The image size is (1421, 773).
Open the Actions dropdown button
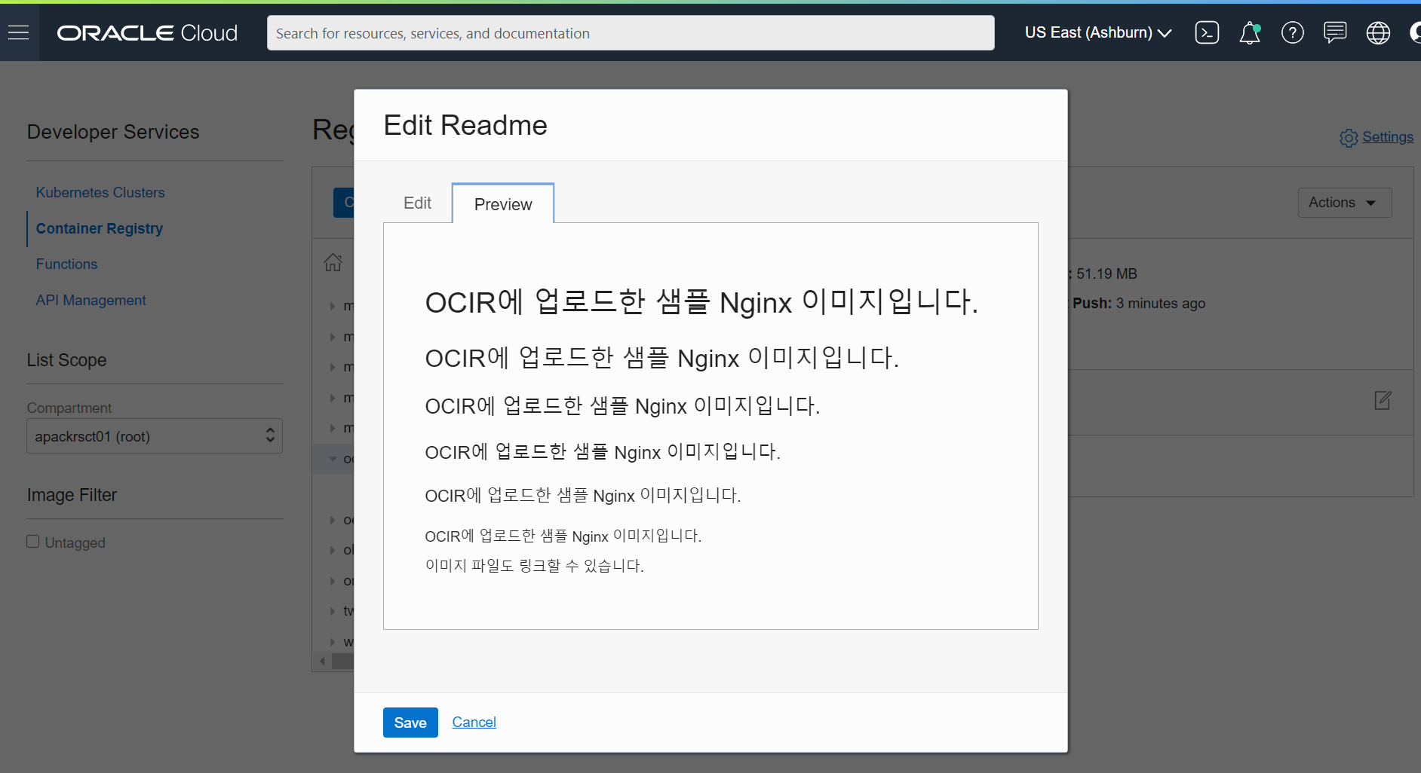(x=1345, y=203)
